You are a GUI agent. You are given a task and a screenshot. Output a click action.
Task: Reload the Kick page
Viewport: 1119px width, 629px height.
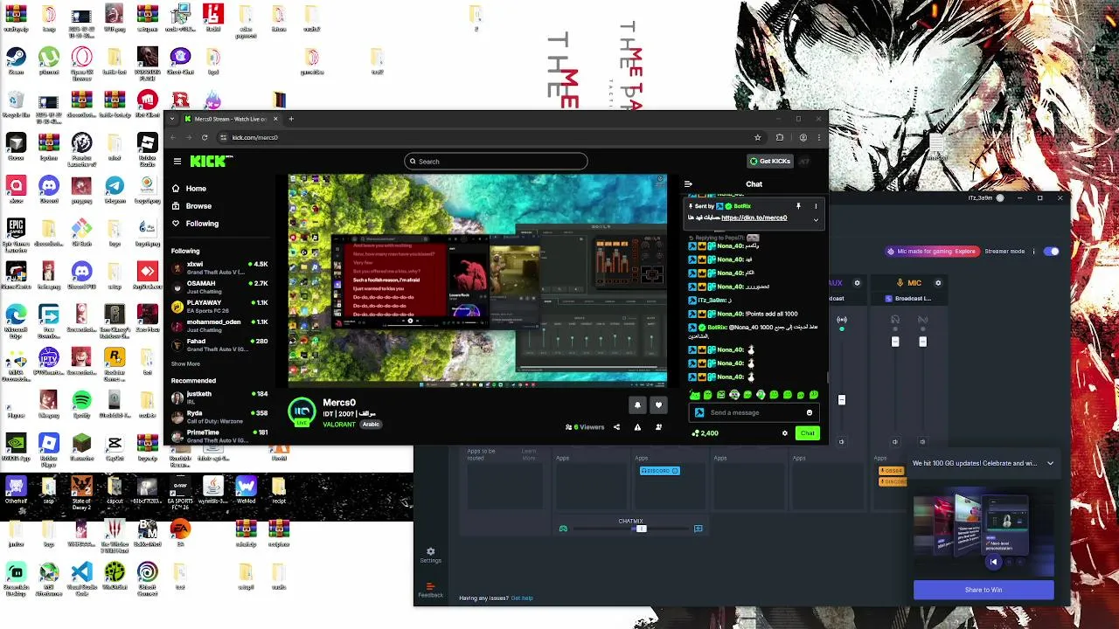pos(205,137)
